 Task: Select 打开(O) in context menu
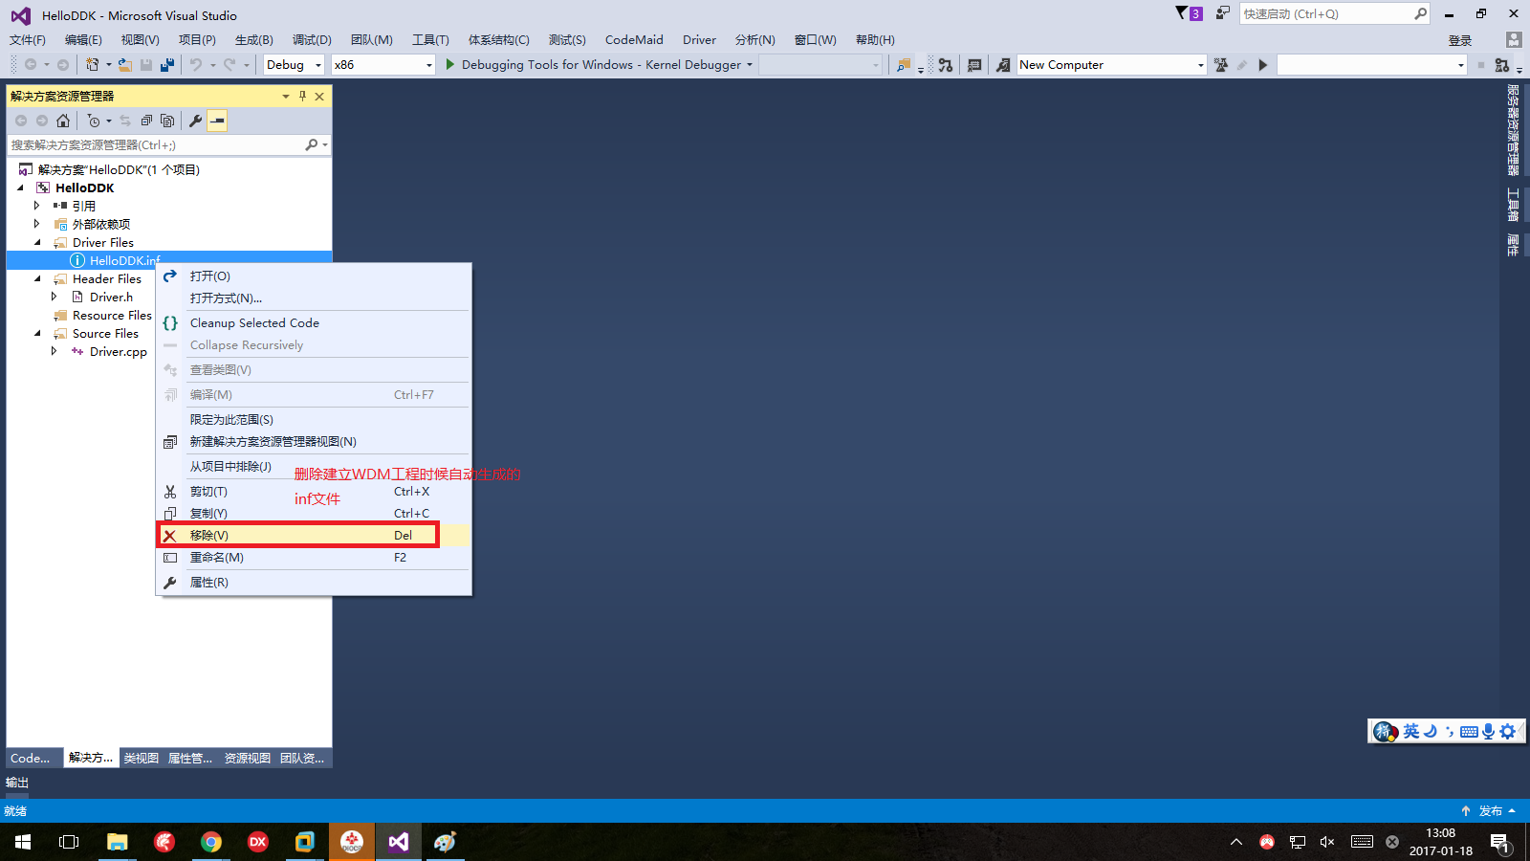(x=314, y=276)
